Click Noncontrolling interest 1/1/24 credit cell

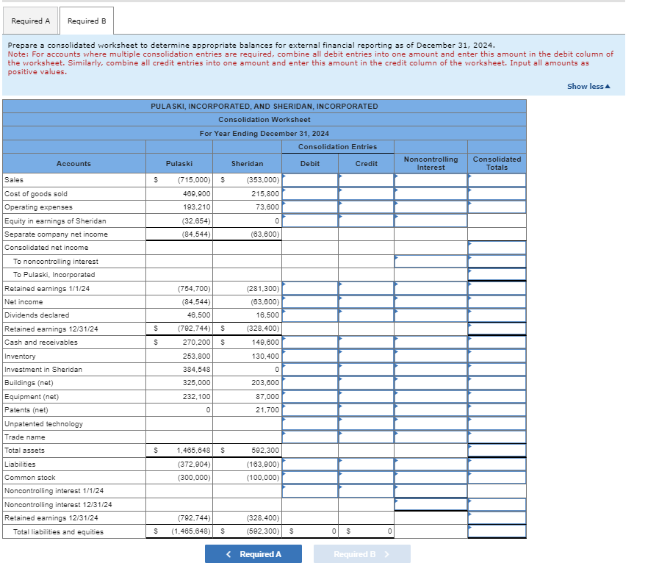(366, 491)
